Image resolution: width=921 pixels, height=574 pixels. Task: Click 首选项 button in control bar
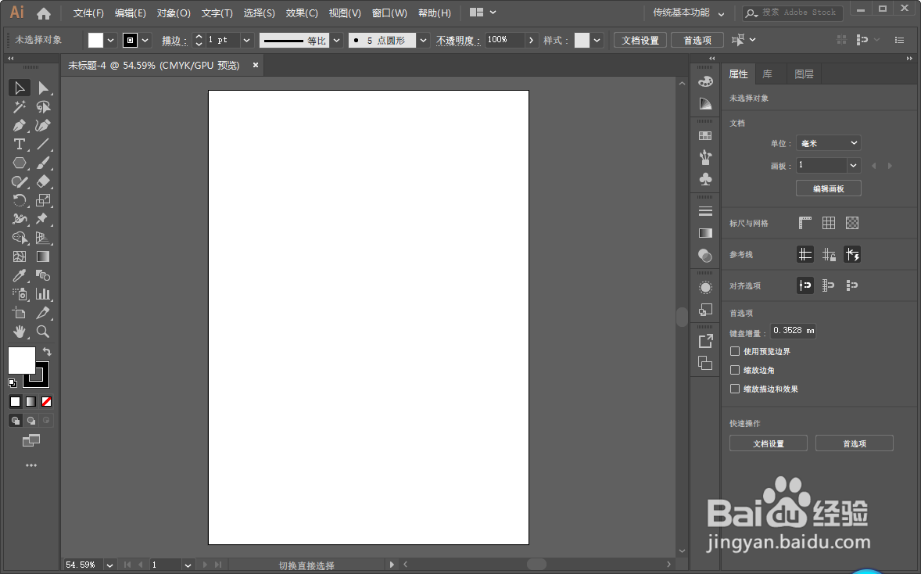click(x=697, y=40)
